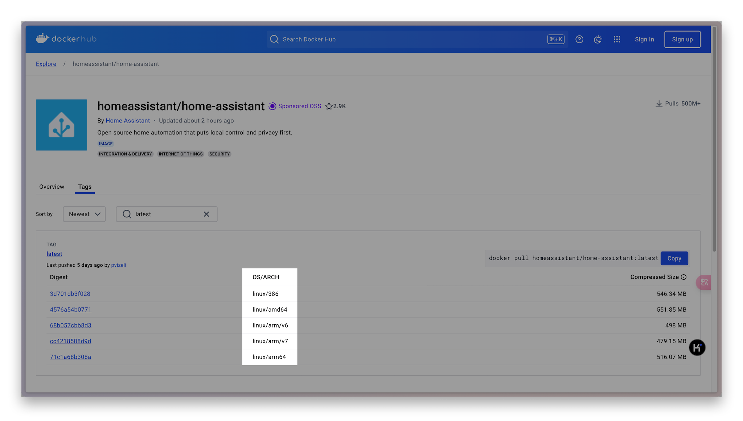The height and width of the screenshot is (421, 743).
Task: Click the Compressed Size info icon
Action: pos(684,277)
